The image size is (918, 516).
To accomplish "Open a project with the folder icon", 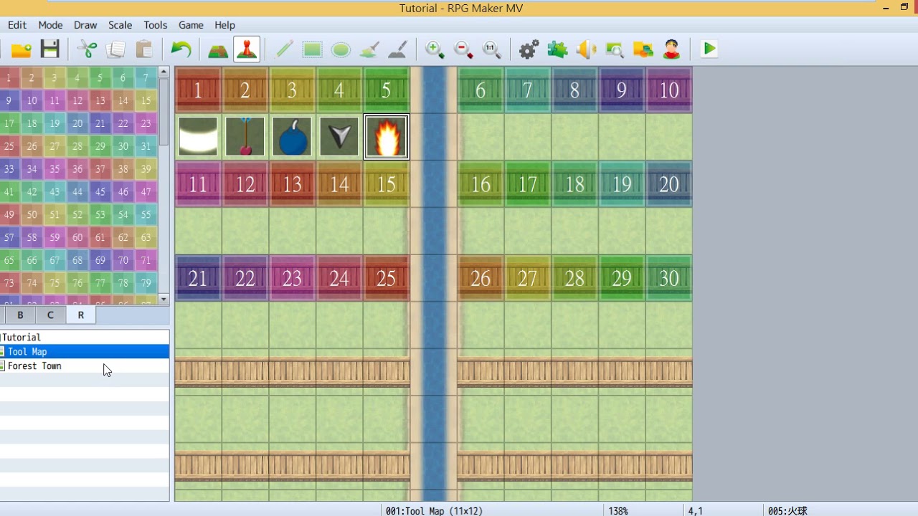I will tap(22, 49).
